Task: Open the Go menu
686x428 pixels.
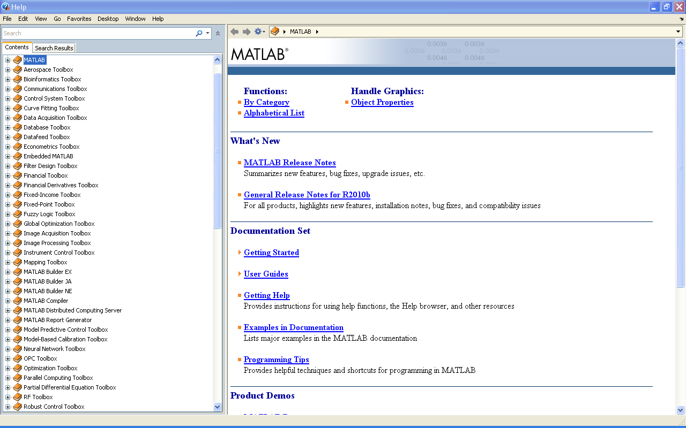Action: [x=57, y=19]
